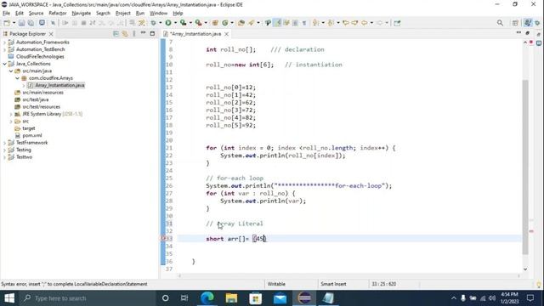Expand the Automation_Frameworks project

point(4,42)
